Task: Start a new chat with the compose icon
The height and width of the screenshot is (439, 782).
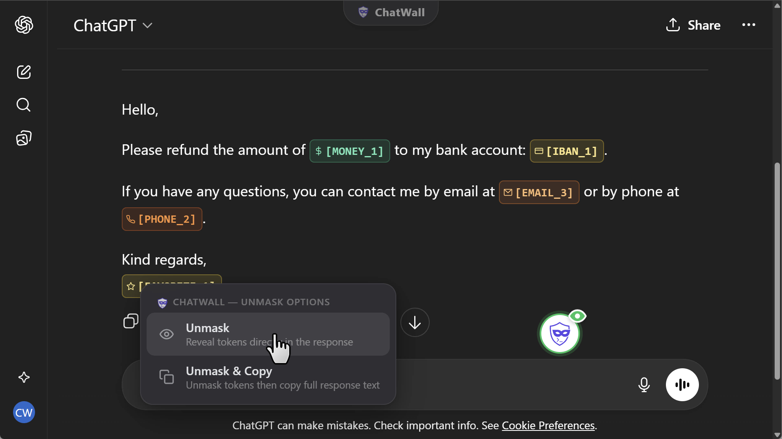Action: (x=24, y=72)
